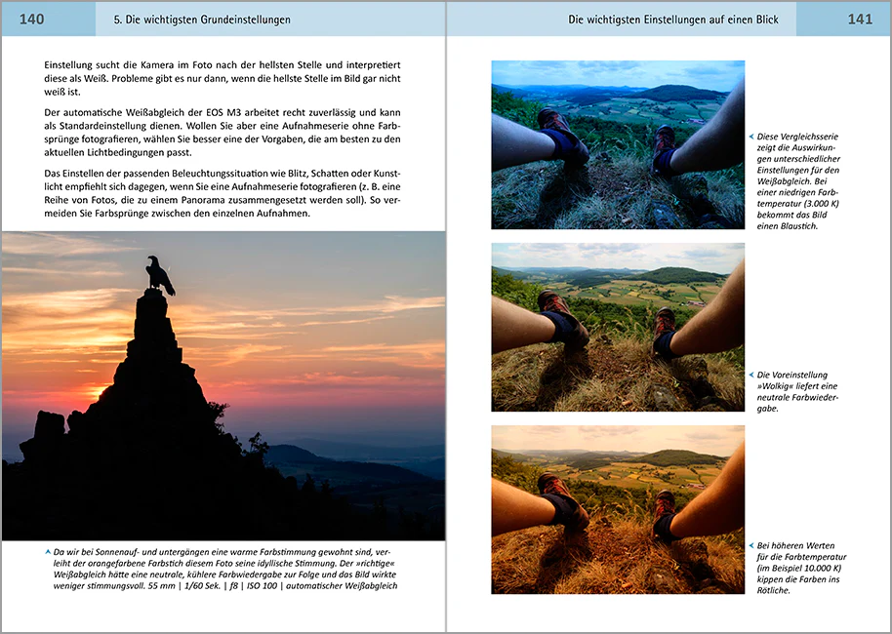The width and height of the screenshot is (892, 634).
Task: Click the blue arrow beside the 'Bei höheren Werten' caption
Action: (751, 545)
